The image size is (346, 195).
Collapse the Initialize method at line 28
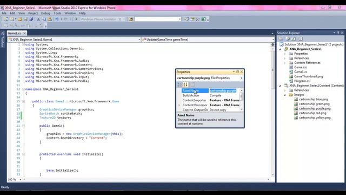pos(23,154)
